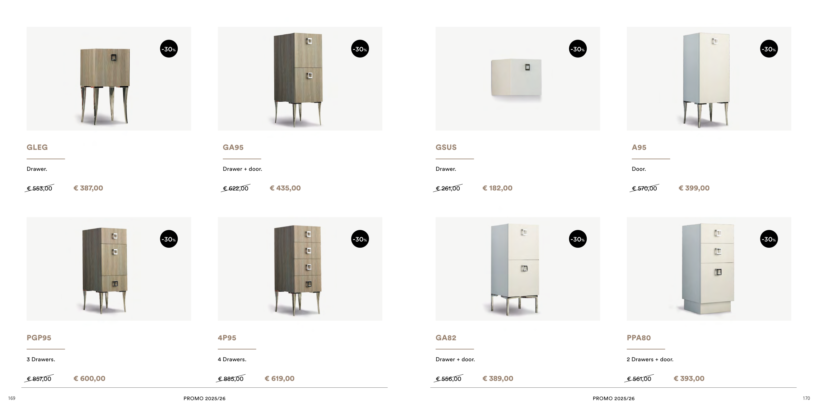The image size is (818, 409).
Task: Click page number 169
Action: (12, 398)
